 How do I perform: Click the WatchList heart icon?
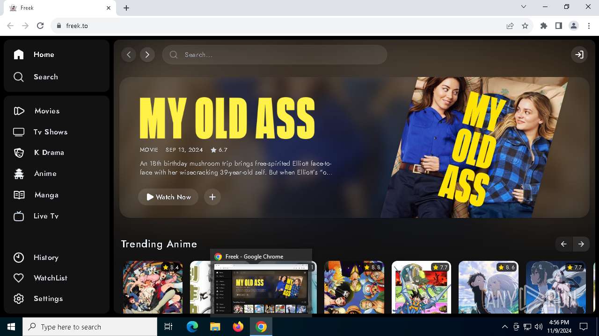19,278
